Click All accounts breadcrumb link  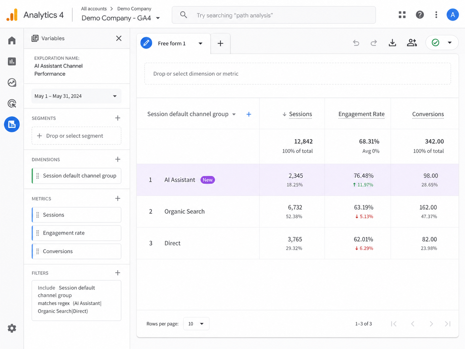point(94,9)
